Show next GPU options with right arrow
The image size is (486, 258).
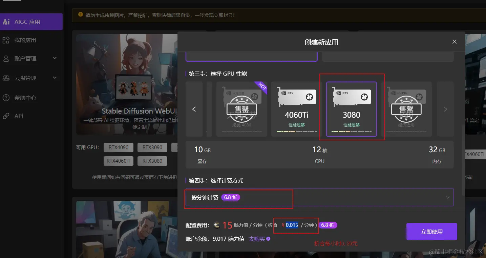[445, 109]
